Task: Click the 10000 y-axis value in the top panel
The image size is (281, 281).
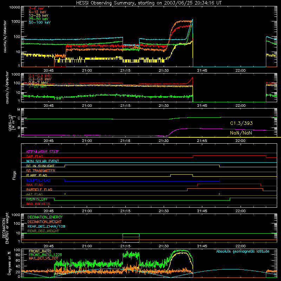Action: [15, 7]
